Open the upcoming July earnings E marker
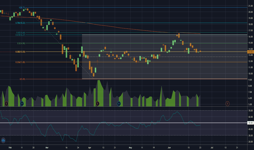 [228, 103]
